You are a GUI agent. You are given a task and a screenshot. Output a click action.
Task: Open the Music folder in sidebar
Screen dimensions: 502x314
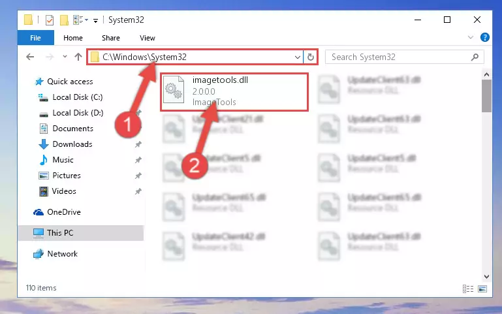coord(63,160)
